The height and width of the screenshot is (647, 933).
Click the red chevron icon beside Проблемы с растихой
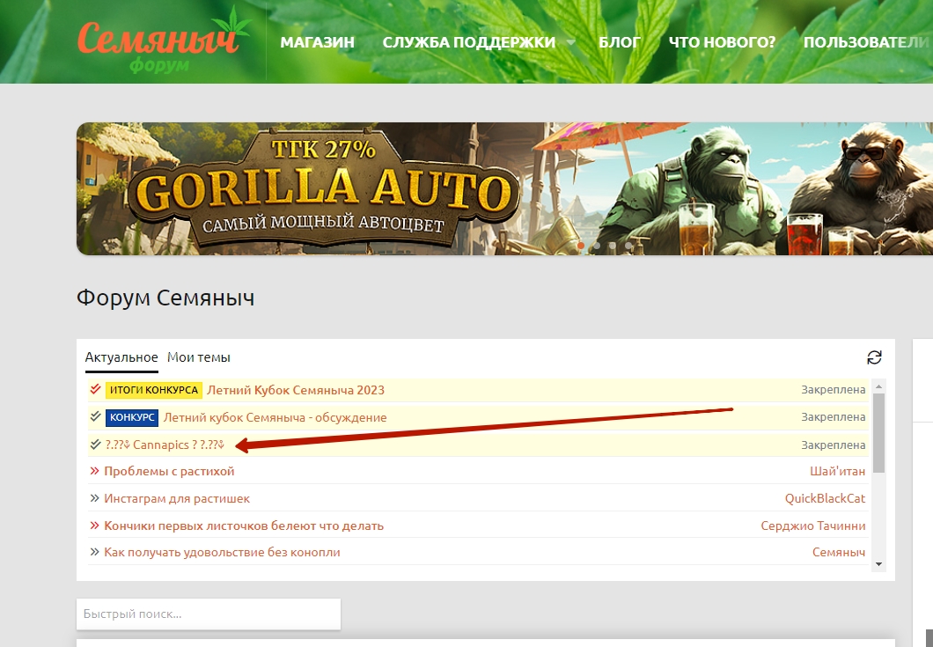pos(94,472)
